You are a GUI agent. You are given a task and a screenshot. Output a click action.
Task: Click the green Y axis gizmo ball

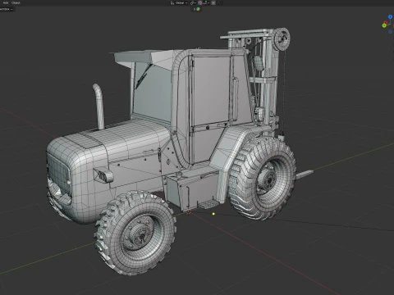pos(384,25)
